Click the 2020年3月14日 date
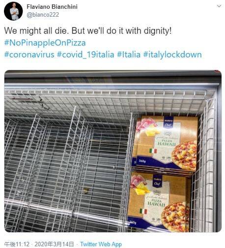 click(54, 244)
